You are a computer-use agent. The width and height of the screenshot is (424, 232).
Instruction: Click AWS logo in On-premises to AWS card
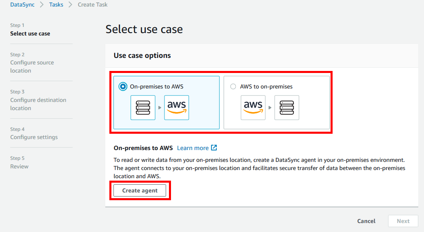click(x=176, y=108)
